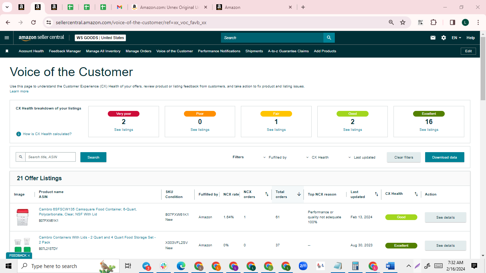486x273 pixels.
Task: Open the Chrome extensions puzzle icon
Action: pos(433,22)
